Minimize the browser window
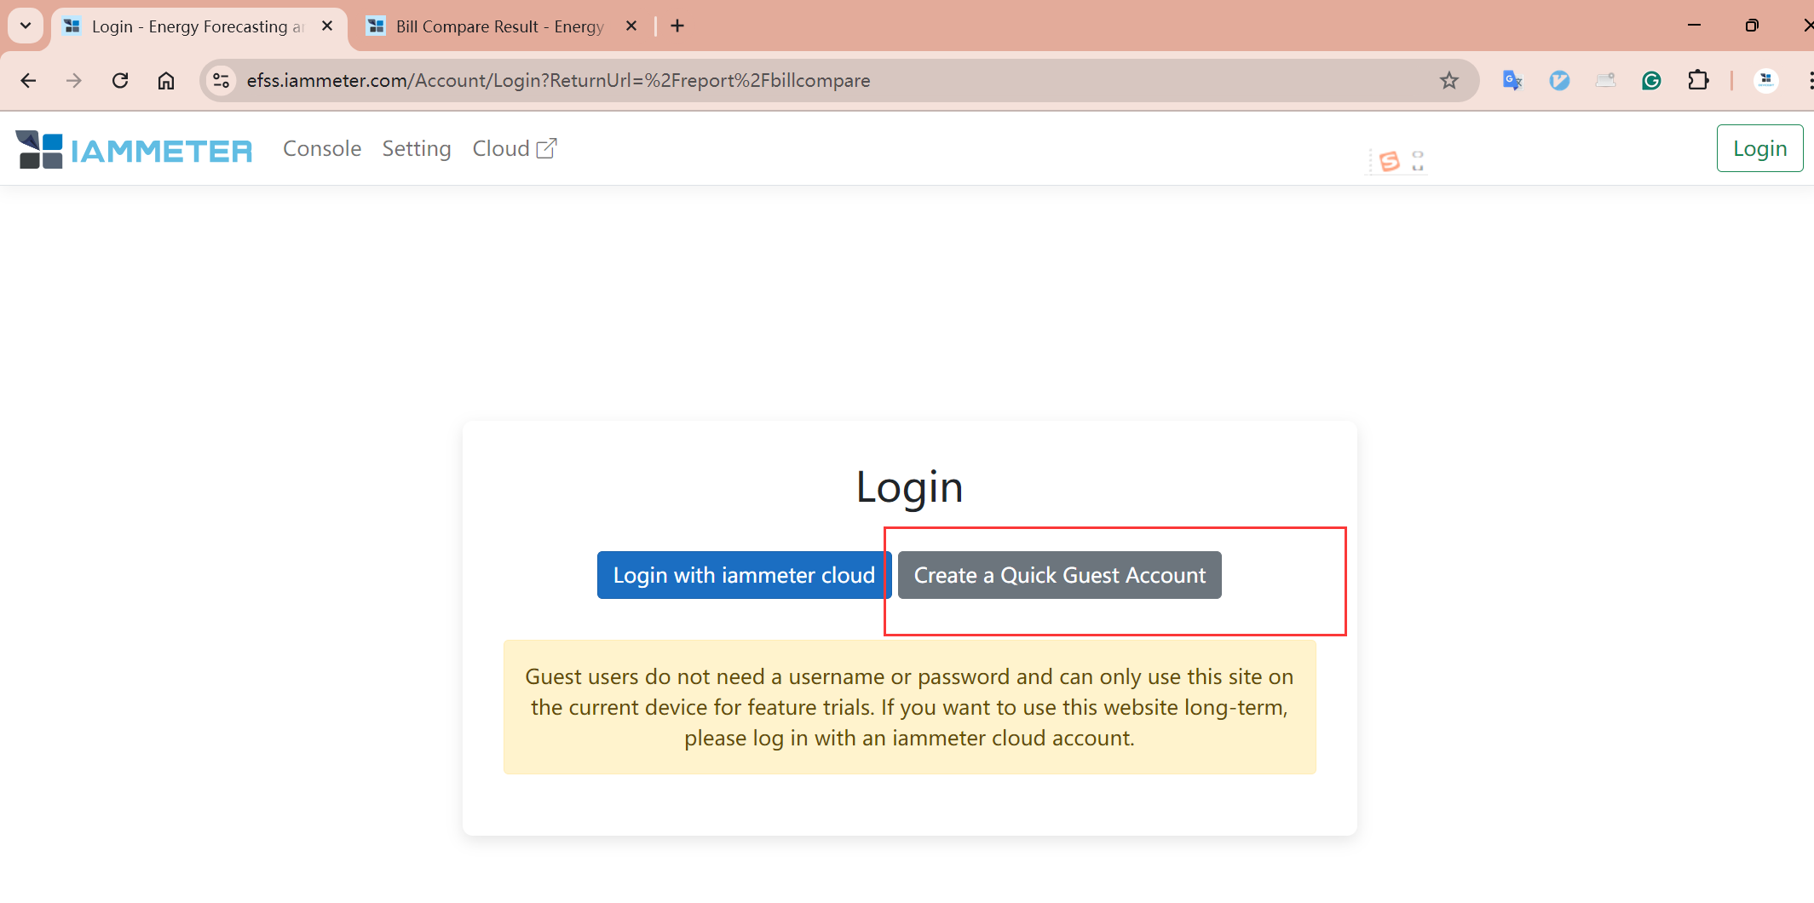The image size is (1814, 903). (x=1694, y=26)
